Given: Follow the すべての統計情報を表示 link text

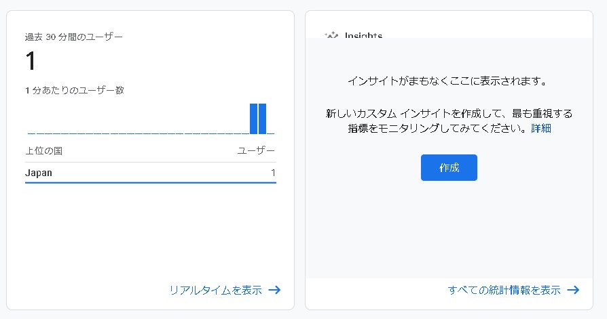Looking at the screenshot, I should (504, 290).
